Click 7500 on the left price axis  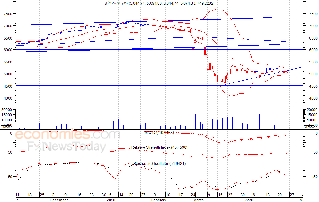[x=8, y=14]
